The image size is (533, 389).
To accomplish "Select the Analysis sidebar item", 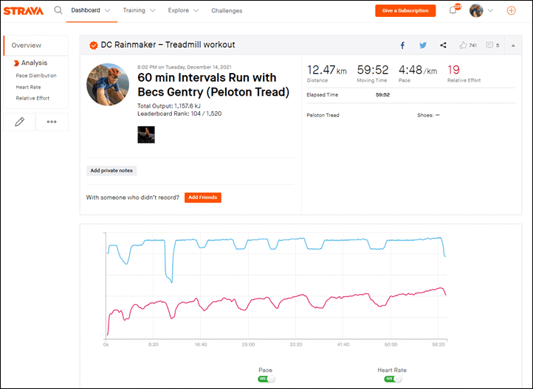I will (x=34, y=63).
